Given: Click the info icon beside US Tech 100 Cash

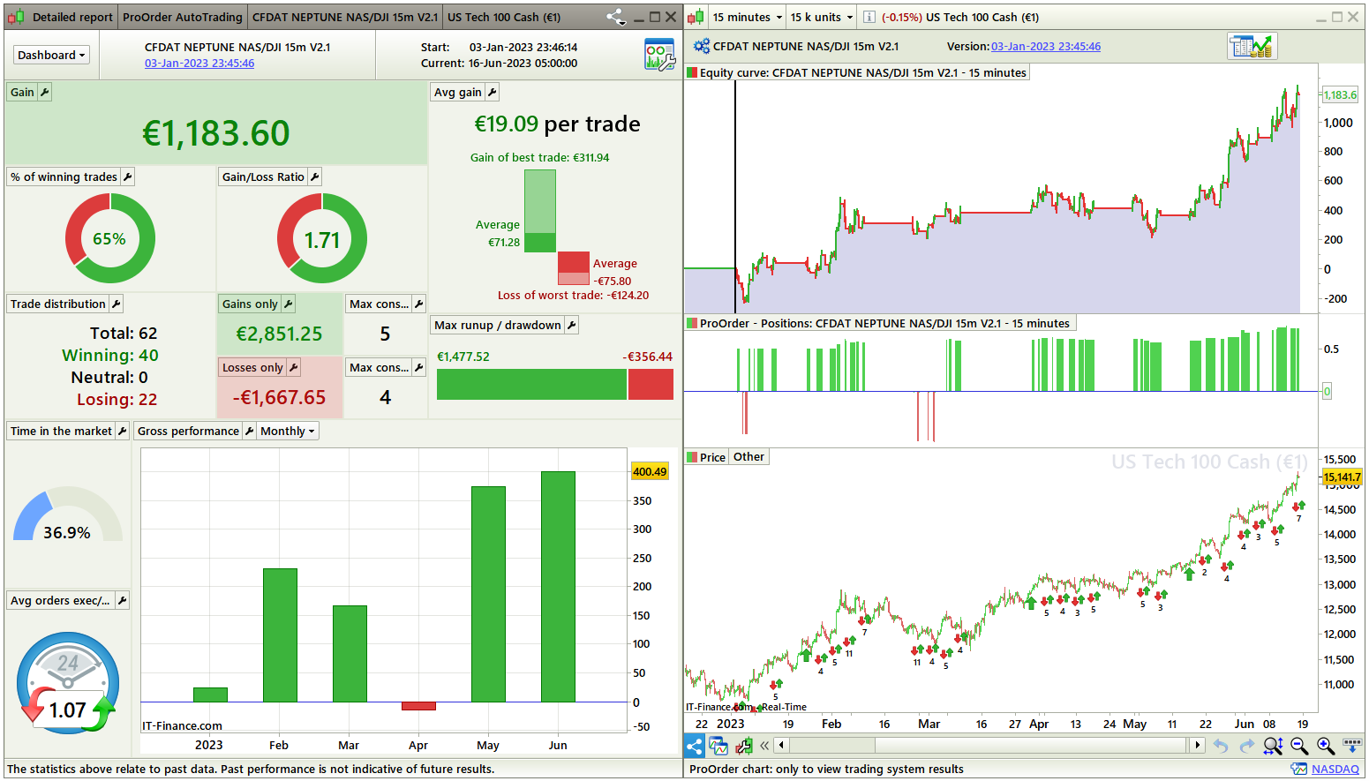Looking at the screenshot, I should [x=869, y=17].
